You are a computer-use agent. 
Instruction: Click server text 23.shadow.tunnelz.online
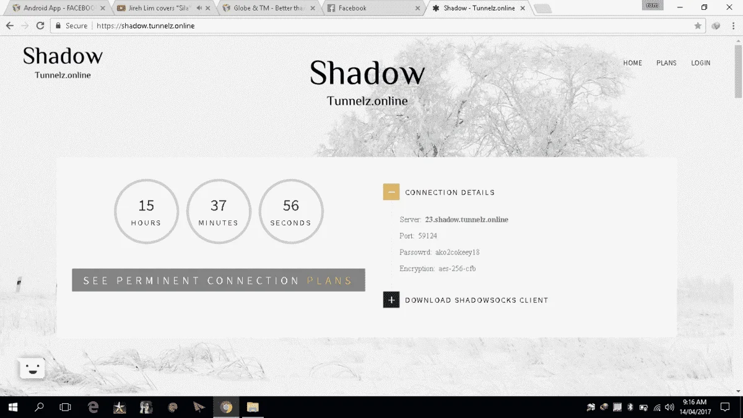point(466,219)
